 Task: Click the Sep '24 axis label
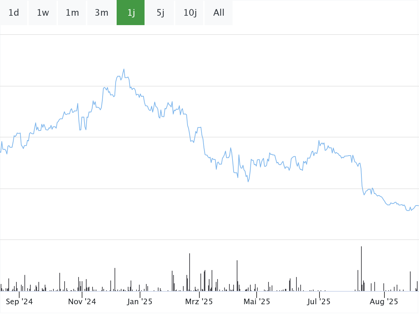19,301
